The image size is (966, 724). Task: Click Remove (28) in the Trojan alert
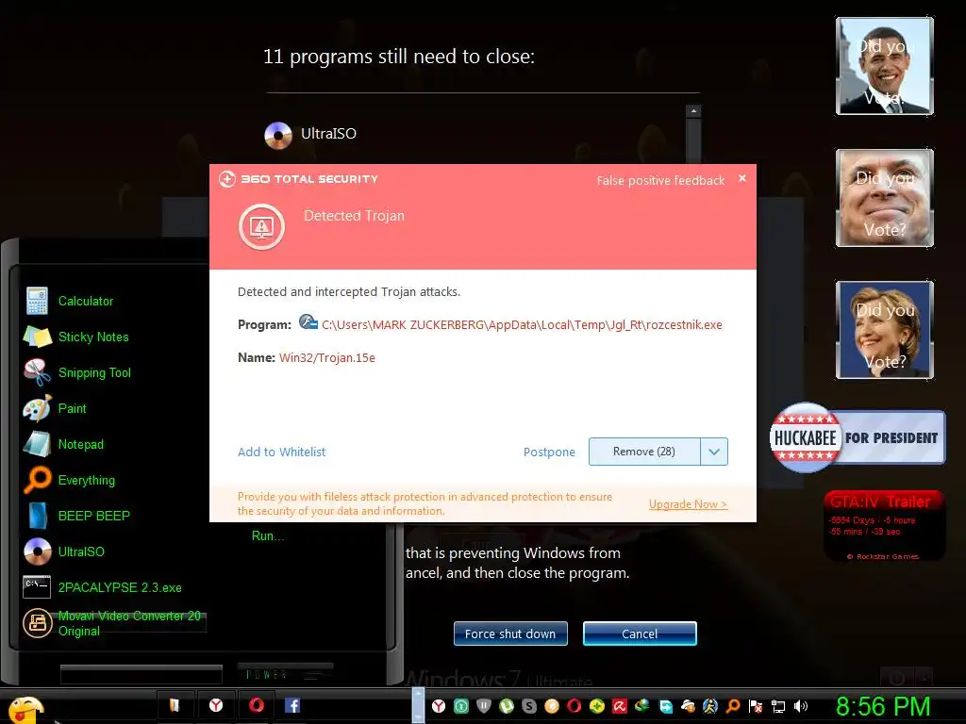pyautogui.click(x=644, y=452)
